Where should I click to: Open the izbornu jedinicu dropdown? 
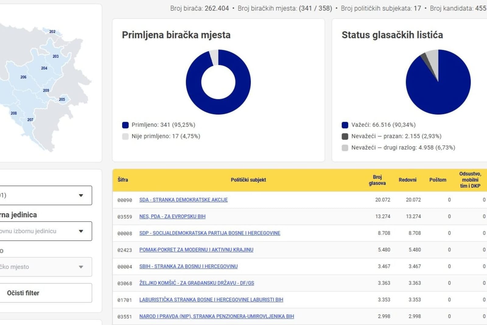(46, 231)
